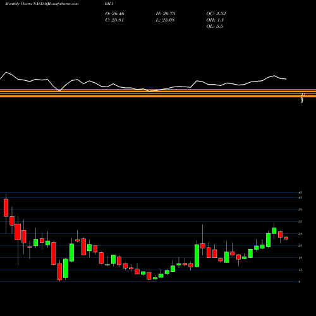Click the BILI ticker symbol label
Image resolution: width=316 pixels, height=316 pixels.
[x=109, y=4]
